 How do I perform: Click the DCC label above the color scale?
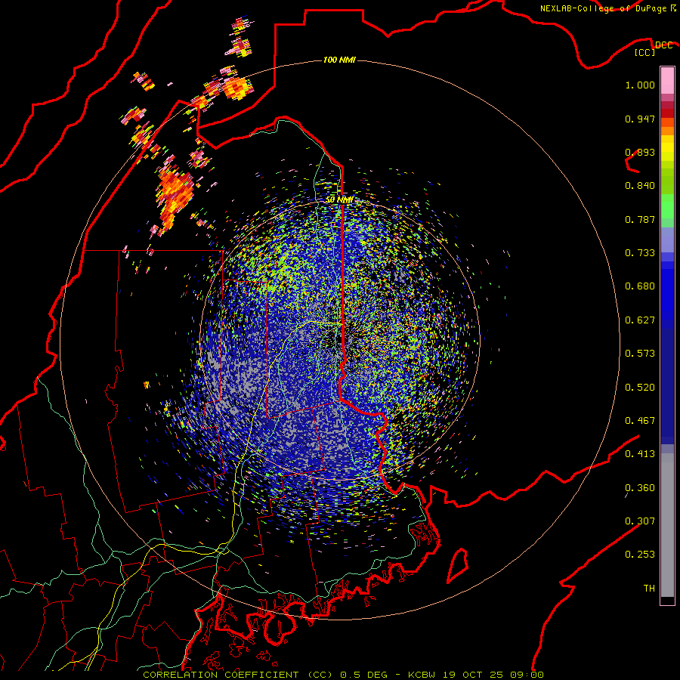pyautogui.click(x=663, y=45)
